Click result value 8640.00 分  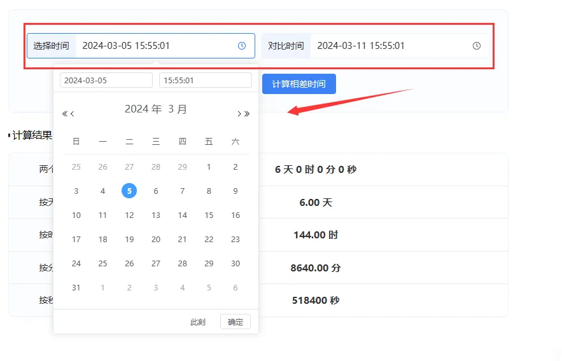click(316, 268)
